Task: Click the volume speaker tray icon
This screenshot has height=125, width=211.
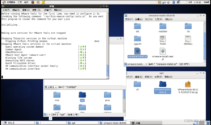Action: [x=169, y=2]
